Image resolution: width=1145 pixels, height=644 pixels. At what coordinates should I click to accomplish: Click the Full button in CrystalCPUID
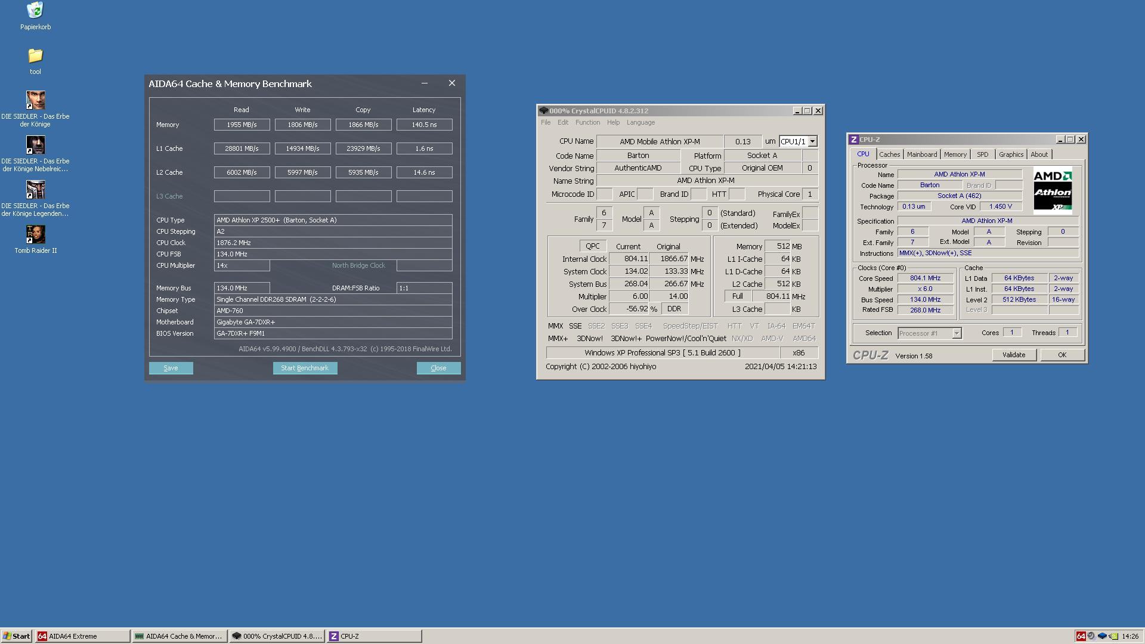click(x=738, y=296)
